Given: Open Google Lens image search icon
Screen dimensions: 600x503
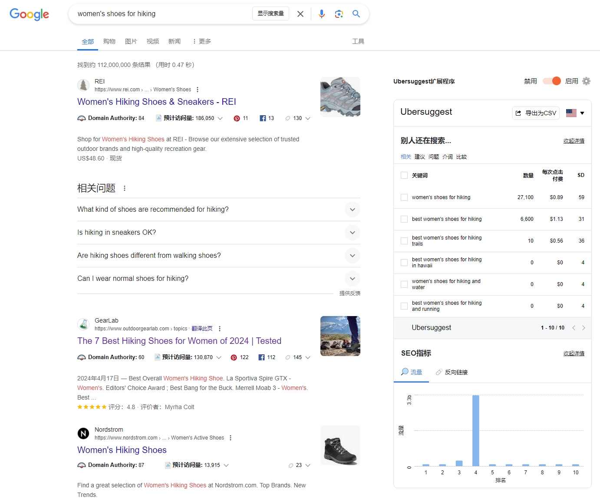Looking at the screenshot, I should click(x=339, y=14).
